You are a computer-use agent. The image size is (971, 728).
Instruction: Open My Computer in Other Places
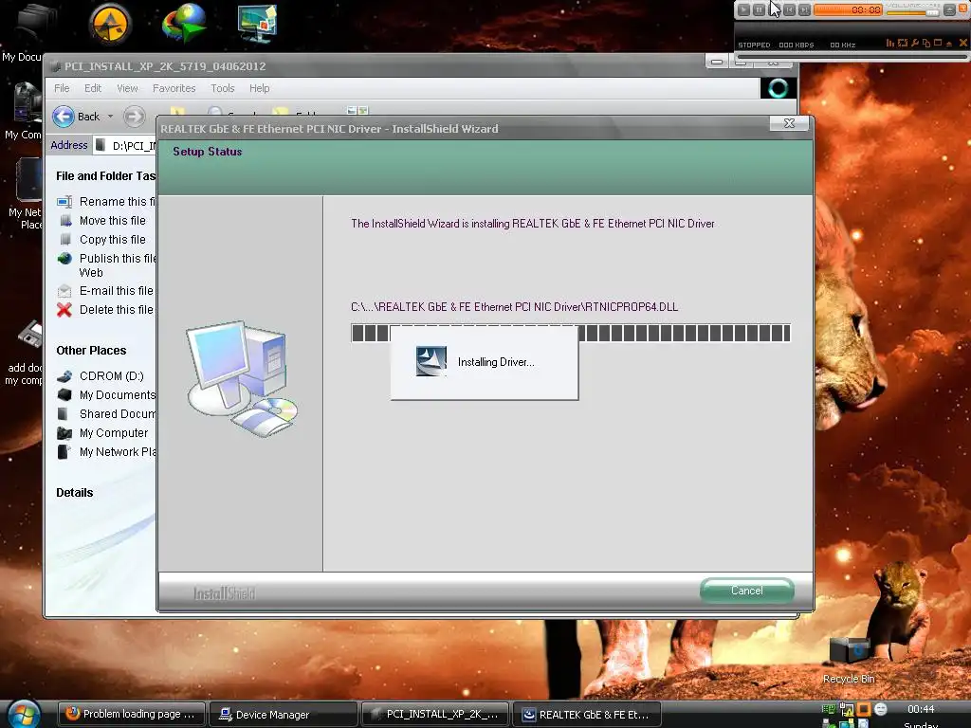[x=114, y=432]
